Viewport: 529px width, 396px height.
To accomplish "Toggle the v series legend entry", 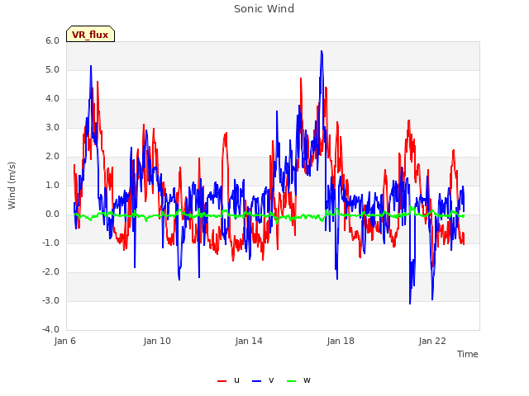I will (263, 380).
